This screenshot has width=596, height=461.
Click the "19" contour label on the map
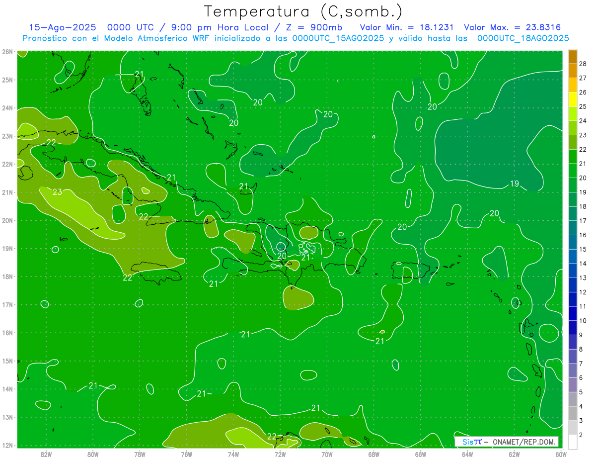[515, 184]
